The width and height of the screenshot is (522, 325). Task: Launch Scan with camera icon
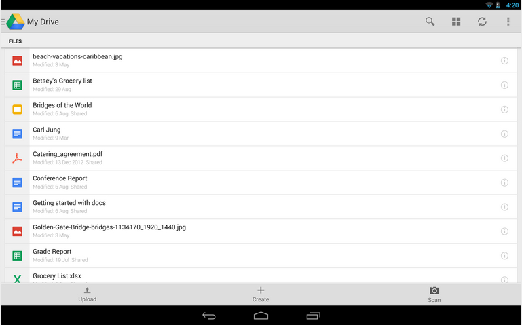pyautogui.click(x=434, y=294)
